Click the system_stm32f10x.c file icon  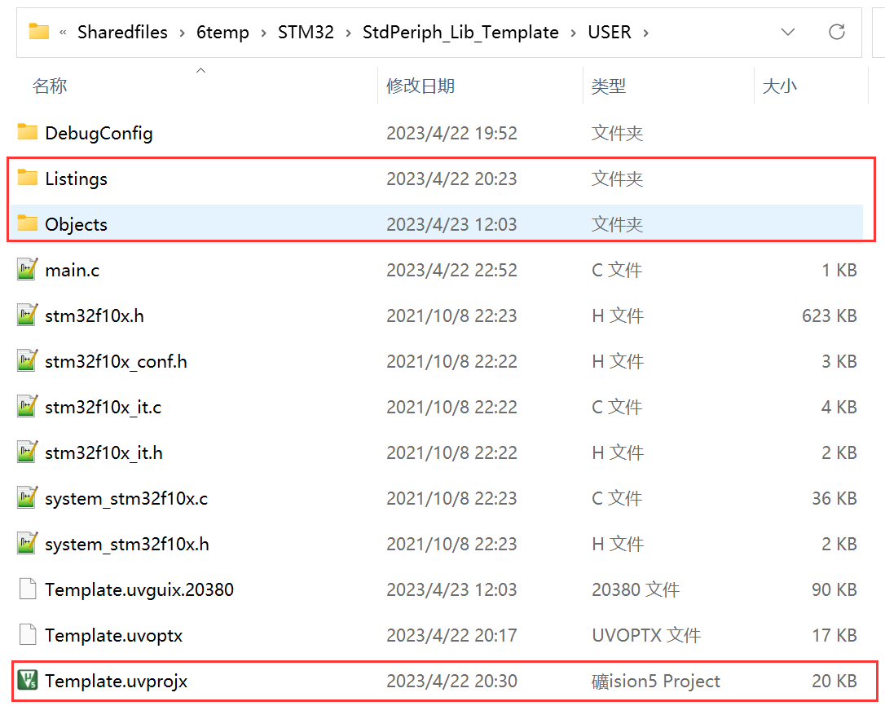click(x=28, y=498)
